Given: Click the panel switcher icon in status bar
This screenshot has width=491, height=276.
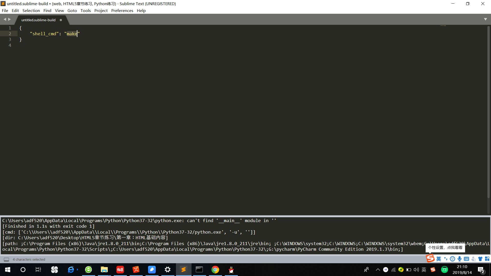Looking at the screenshot, I should coord(6,259).
